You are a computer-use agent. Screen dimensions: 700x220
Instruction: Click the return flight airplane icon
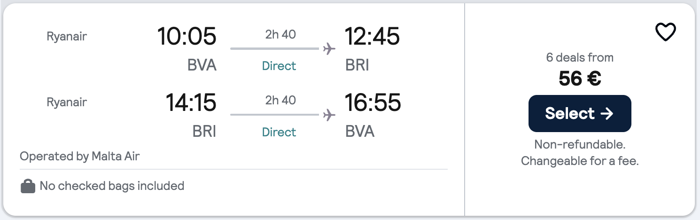coord(330,115)
